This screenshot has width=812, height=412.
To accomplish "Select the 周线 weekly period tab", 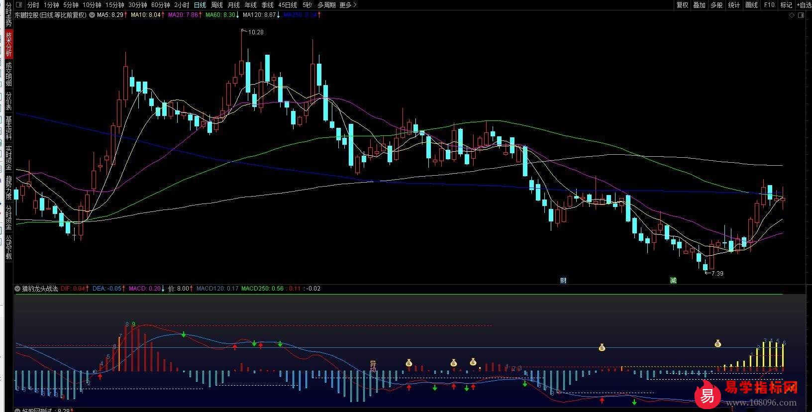I will click(x=216, y=5).
